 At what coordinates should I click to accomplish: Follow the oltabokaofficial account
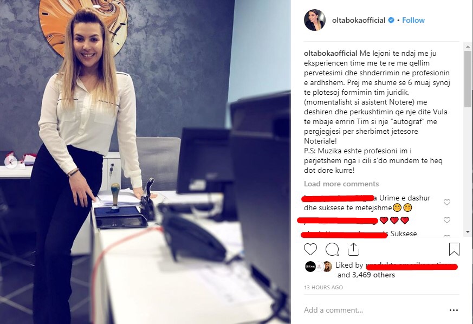click(x=413, y=20)
